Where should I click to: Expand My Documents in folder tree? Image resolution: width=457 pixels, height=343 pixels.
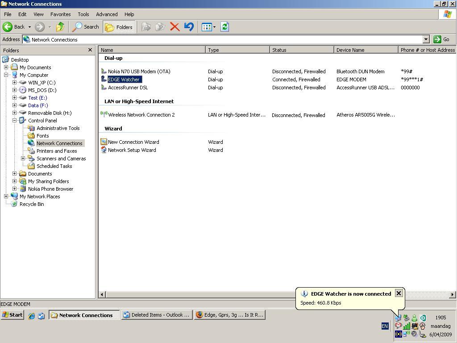click(6, 67)
